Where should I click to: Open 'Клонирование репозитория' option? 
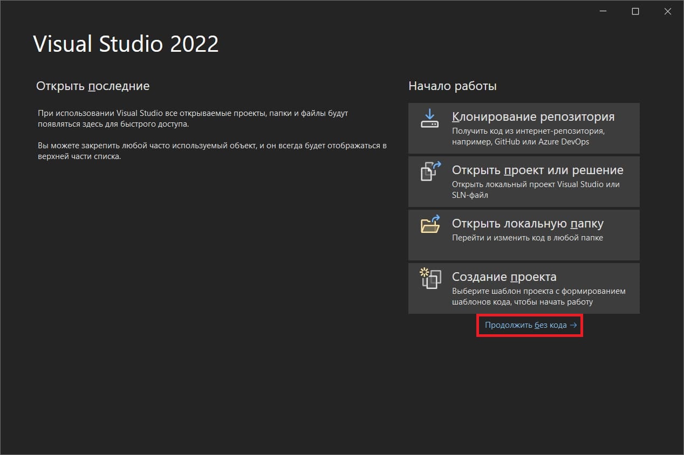pyautogui.click(x=524, y=128)
